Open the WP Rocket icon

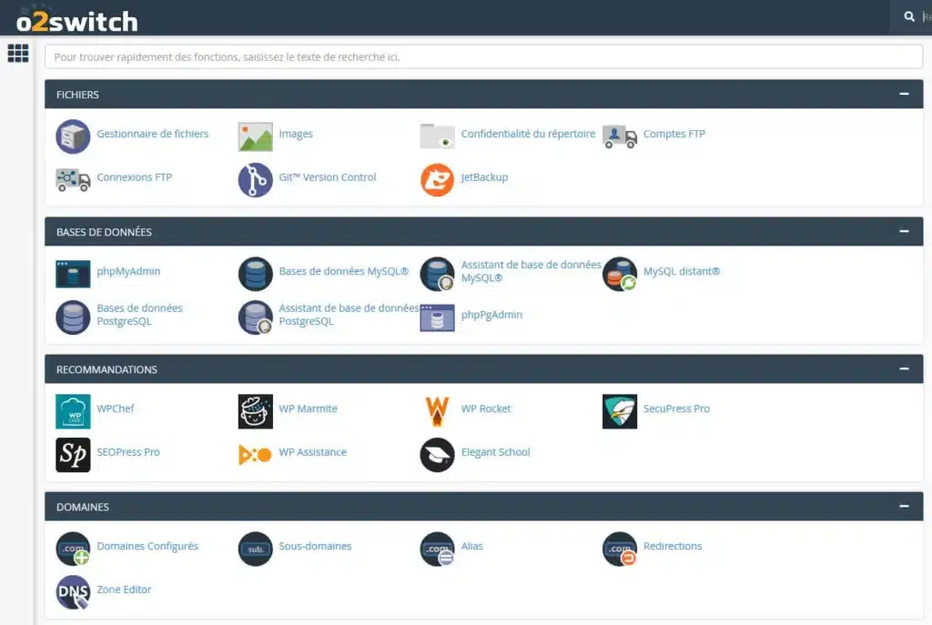pyautogui.click(x=438, y=411)
